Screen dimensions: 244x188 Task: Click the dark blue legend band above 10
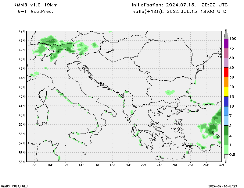click(226, 101)
